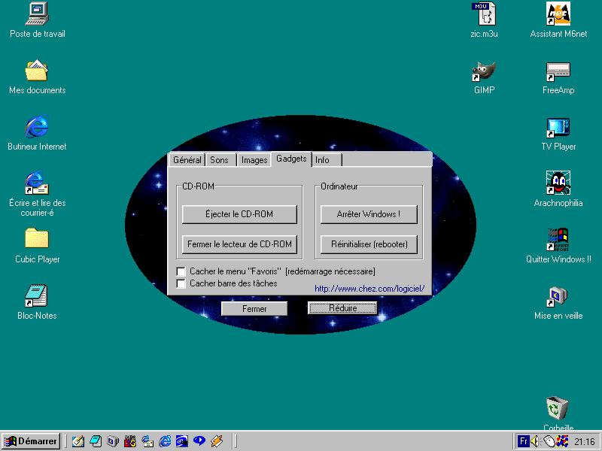Click Fermer le lecteur de CD-ROM button
The width and height of the screenshot is (602, 451).
[239, 244]
